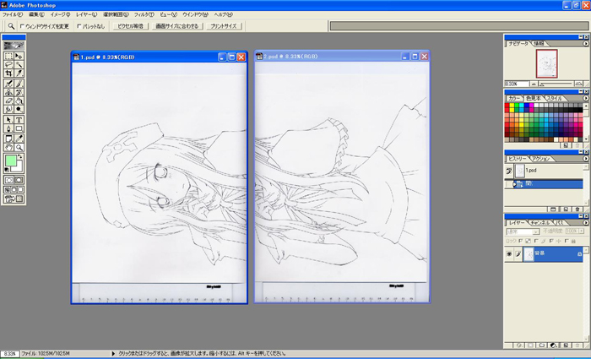Screen dimensions: 591x359
Task: Select the Dodge tool
Action: (x=19, y=109)
